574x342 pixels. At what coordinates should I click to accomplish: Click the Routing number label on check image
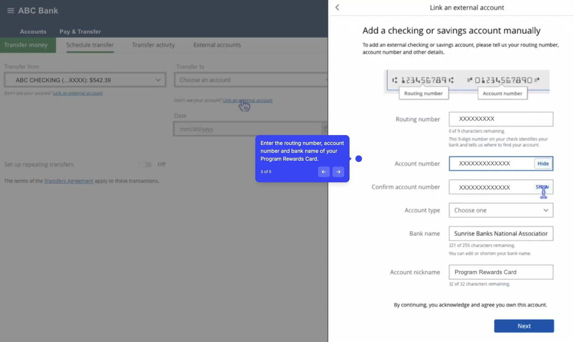(423, 93)
